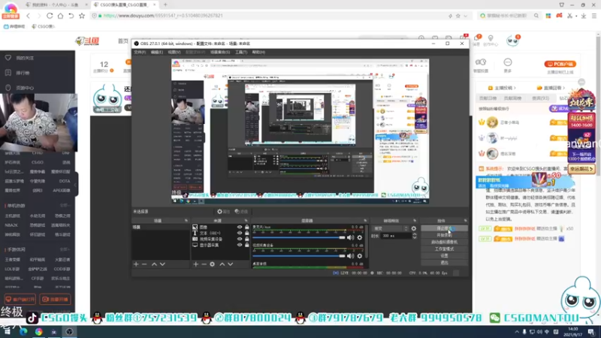Unlock the 文本 (GDI+) source
Image resolution: width=601 pixels, height=338 pixels.
tap(247, 233)
